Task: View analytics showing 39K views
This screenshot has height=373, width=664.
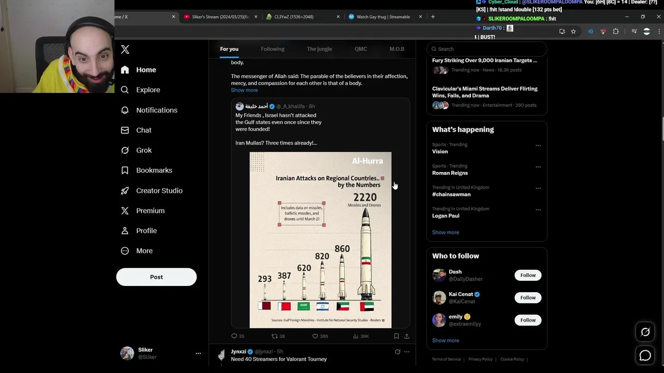Action: coord(361,336)
